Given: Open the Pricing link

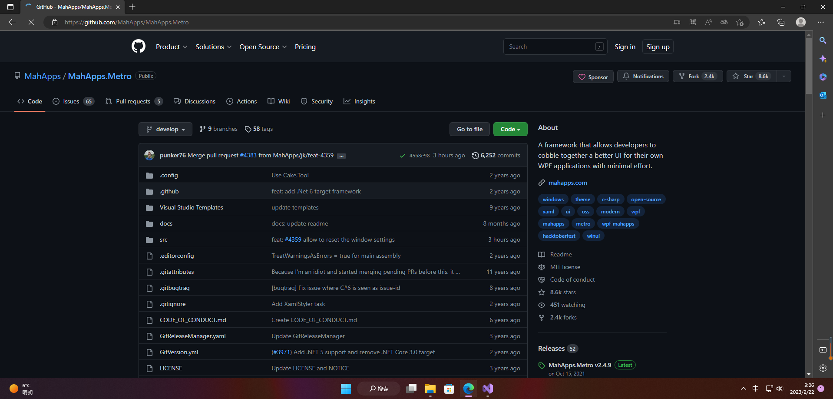Looking at the screenshot, I should point(305,47).
